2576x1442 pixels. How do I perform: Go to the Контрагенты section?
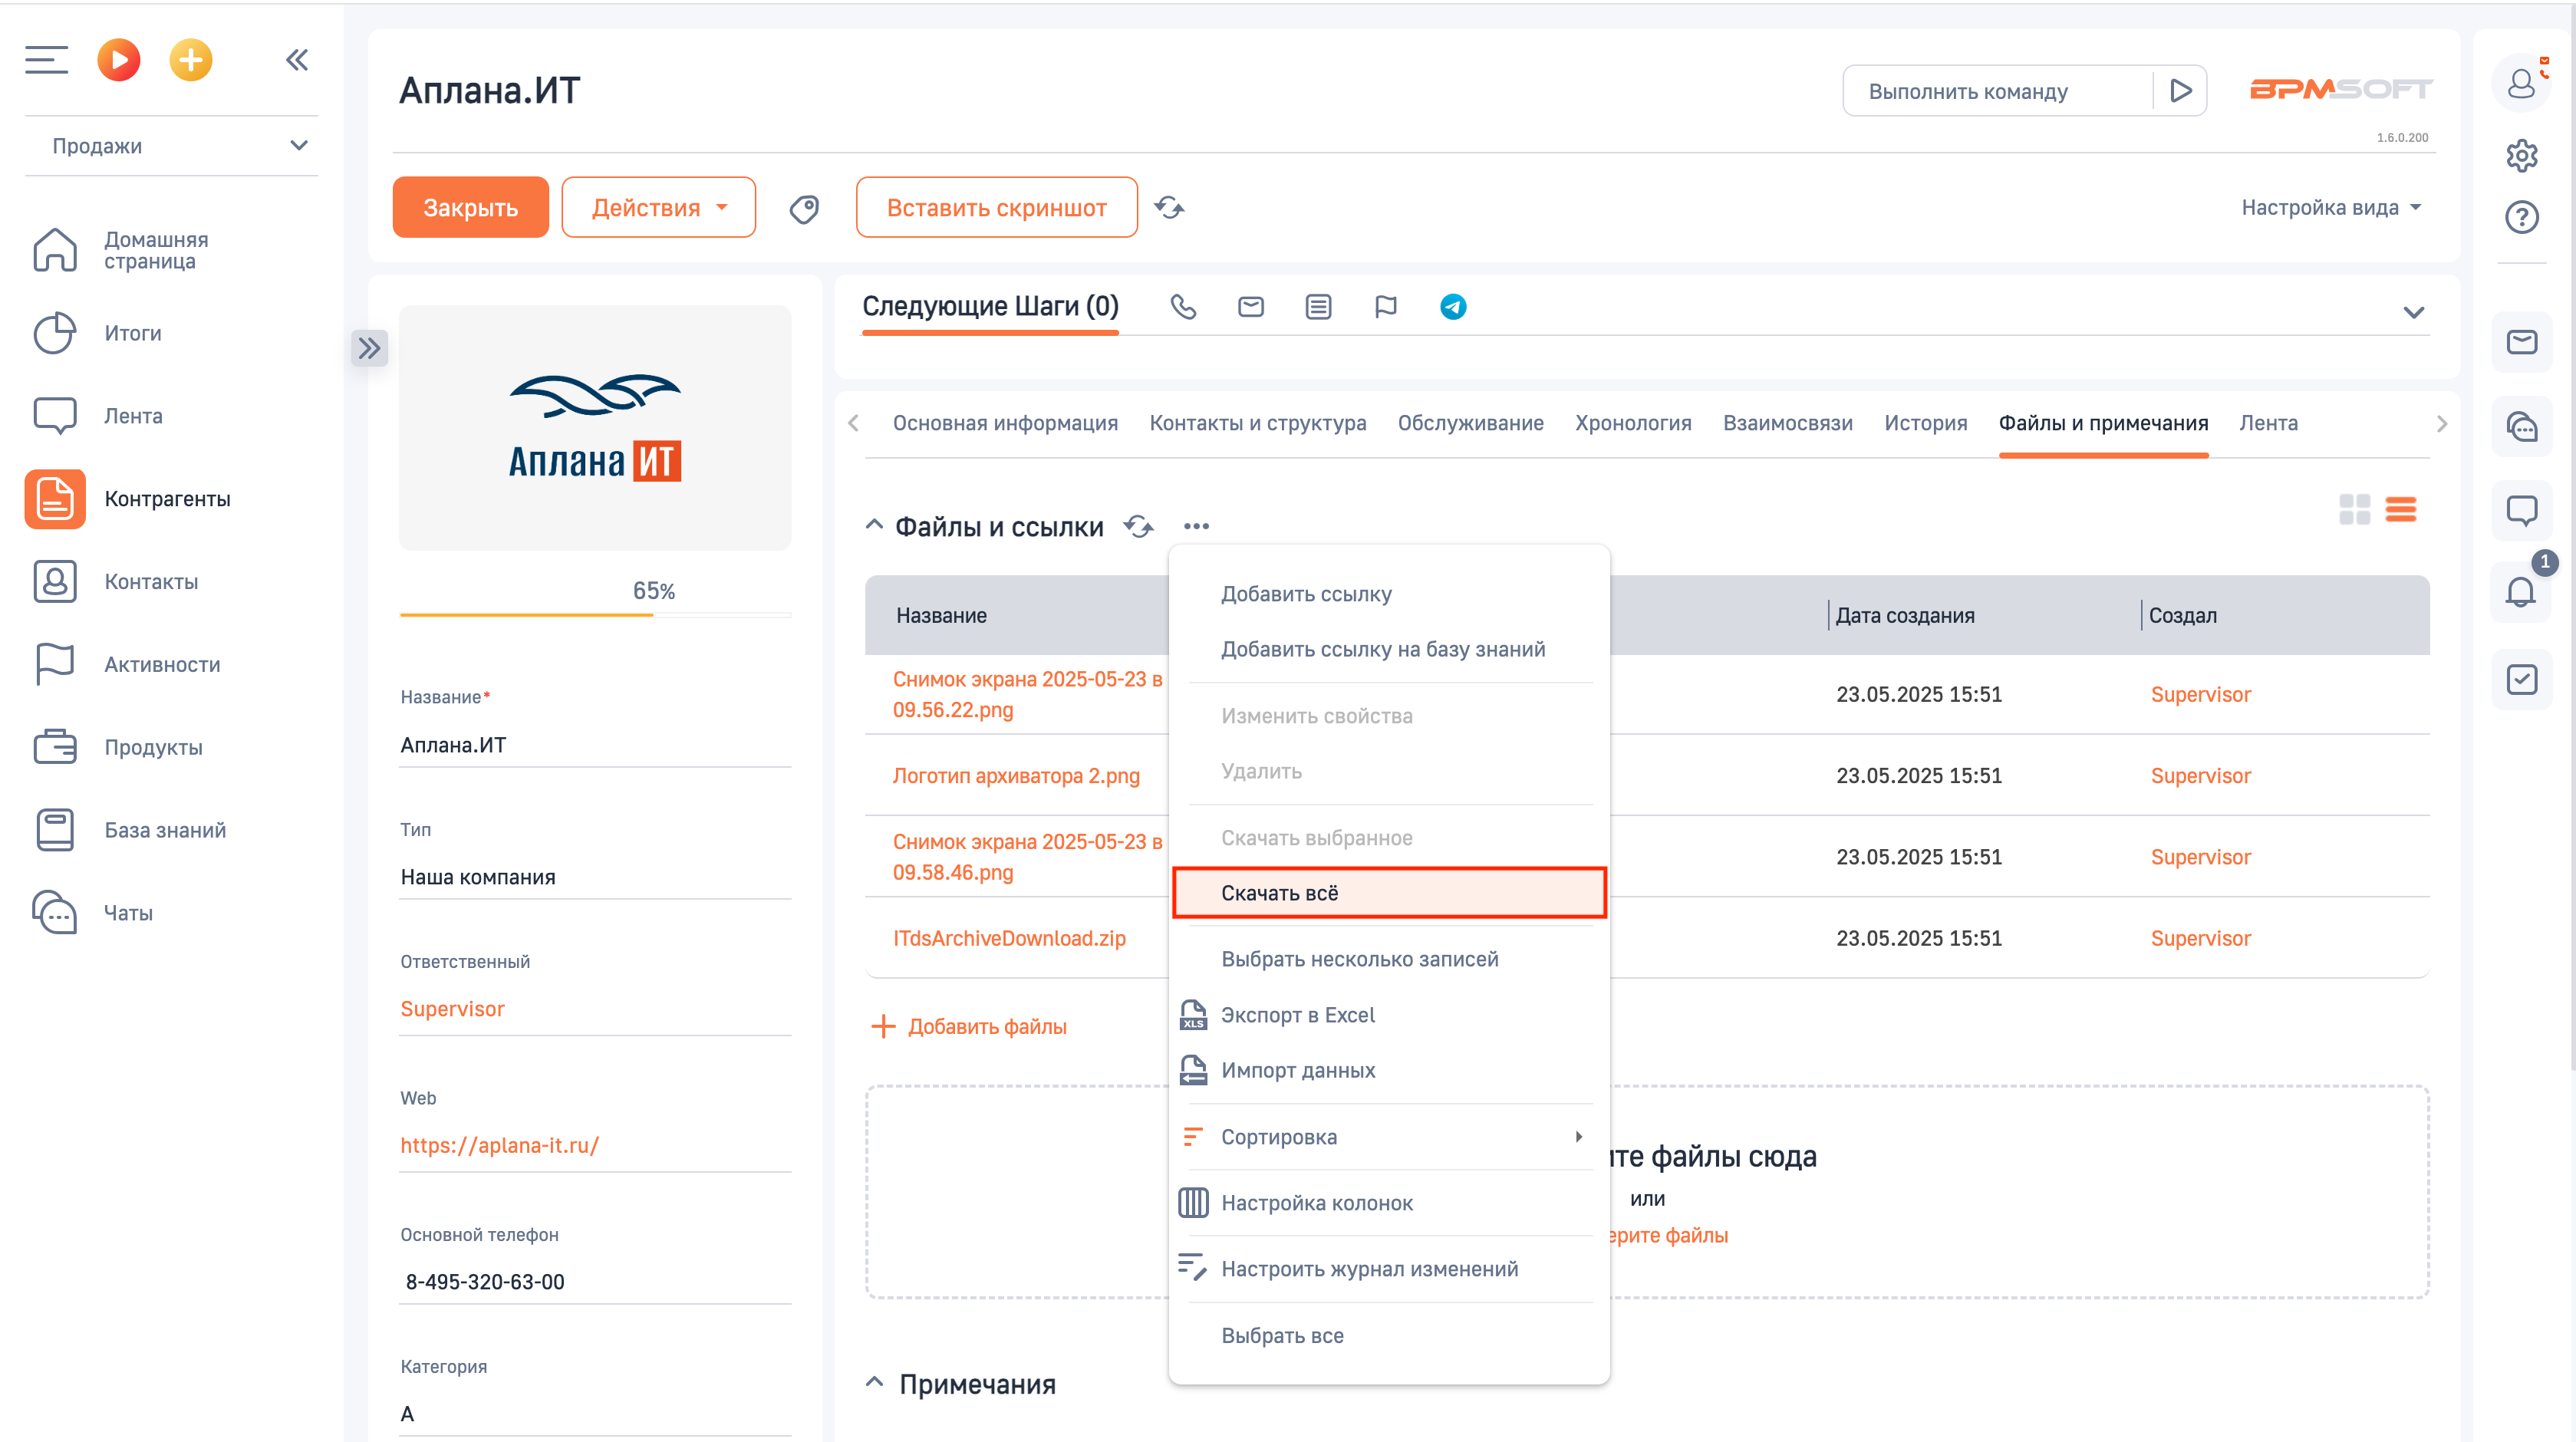point(130,499)
